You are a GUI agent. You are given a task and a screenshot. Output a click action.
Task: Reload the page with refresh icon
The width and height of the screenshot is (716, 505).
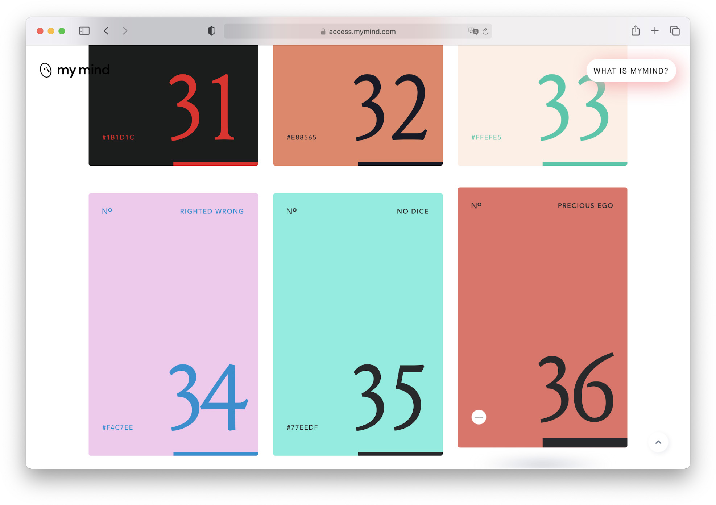tap(485, 31)
